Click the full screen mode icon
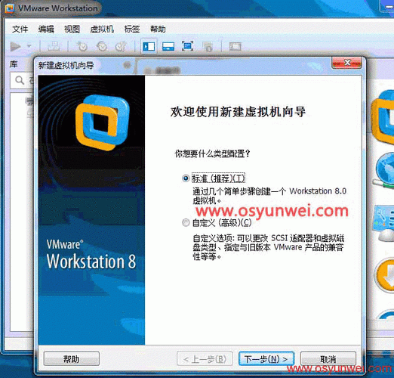Screen dimensions: 394x378 pyautogui.click(x=187, y=46)
